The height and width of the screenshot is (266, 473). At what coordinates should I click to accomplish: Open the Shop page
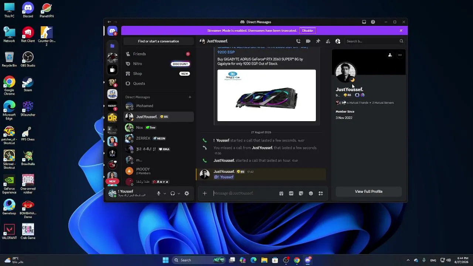click(x=158, y=74)
